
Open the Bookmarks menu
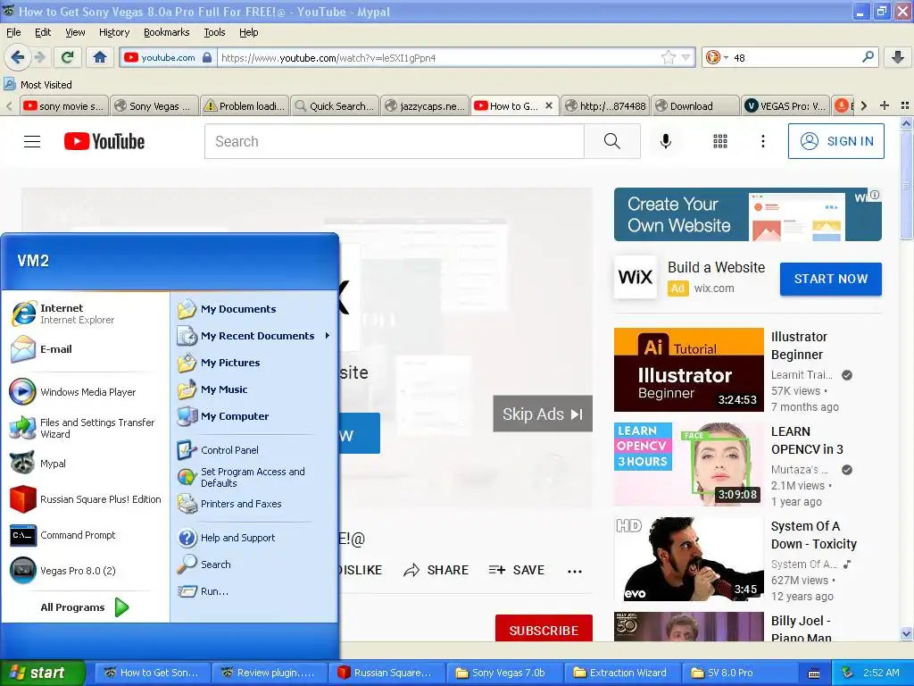pyautogui.click(x=167, y=32)
